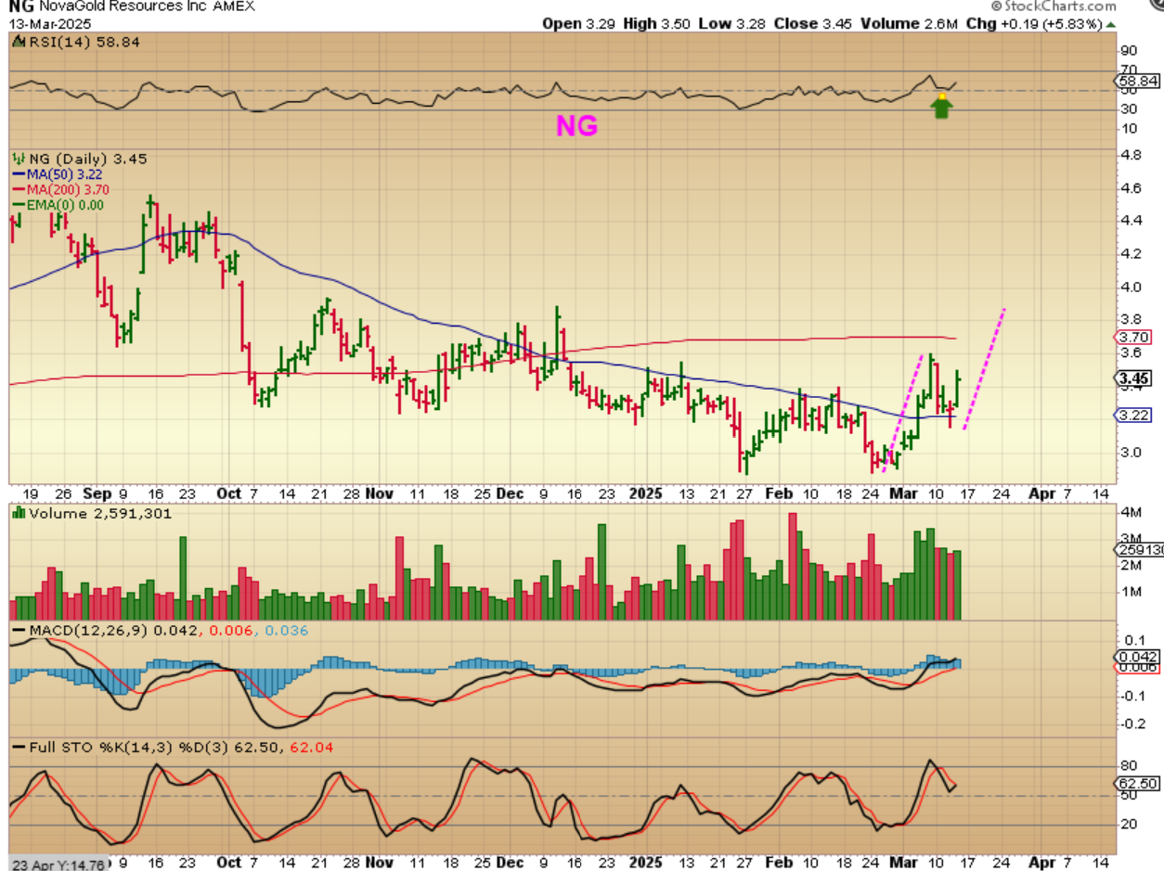Click the 58.84 RSI value tag on right axis
Image resolution: width=1164 pixels, height=871 pixels.
tap(1136, 82)
